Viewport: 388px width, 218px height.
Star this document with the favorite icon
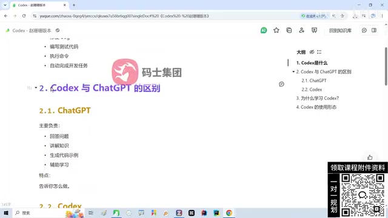point(276,30)
